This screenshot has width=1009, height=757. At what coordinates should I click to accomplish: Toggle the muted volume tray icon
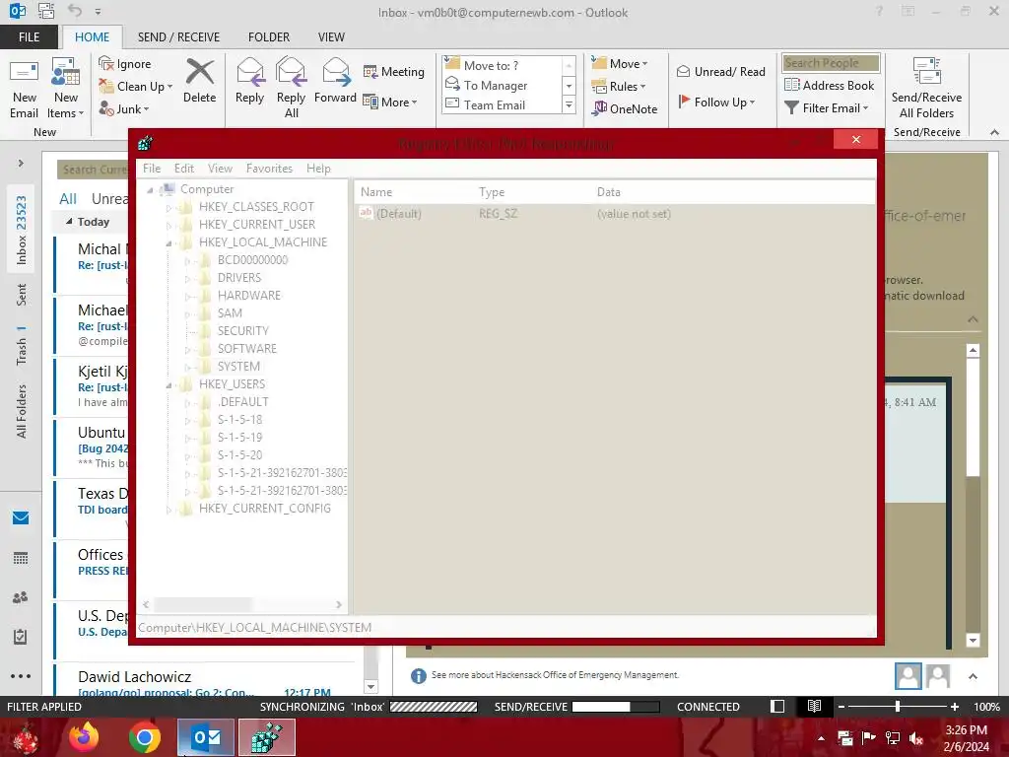(915, 738)
